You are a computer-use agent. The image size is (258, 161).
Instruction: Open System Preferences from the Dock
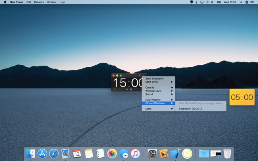pyautogui.click(x=152, y=154)
